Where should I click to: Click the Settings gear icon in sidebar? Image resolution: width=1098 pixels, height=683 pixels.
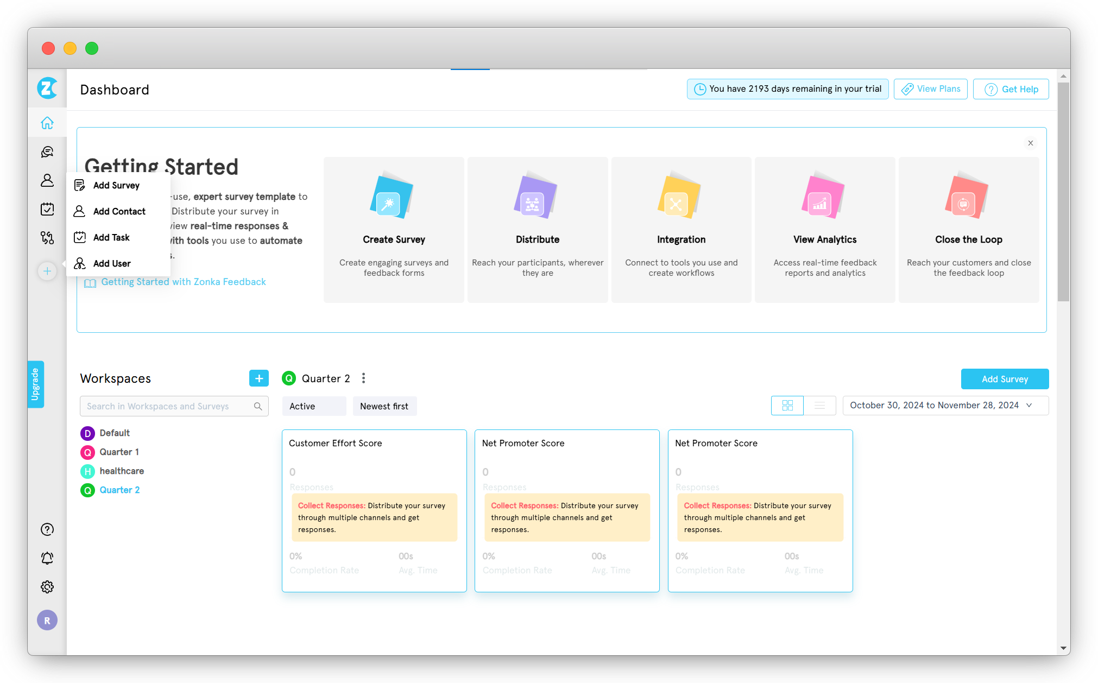pos(47,586)
